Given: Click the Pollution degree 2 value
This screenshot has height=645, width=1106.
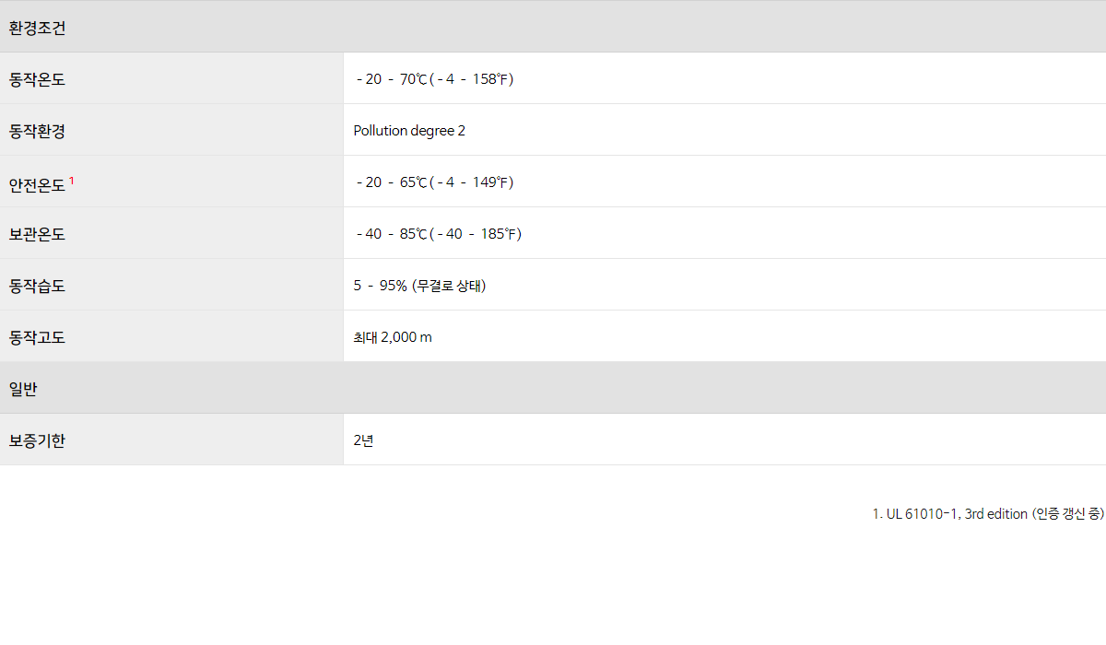Looking at the screenshot, I should (409, 131).
